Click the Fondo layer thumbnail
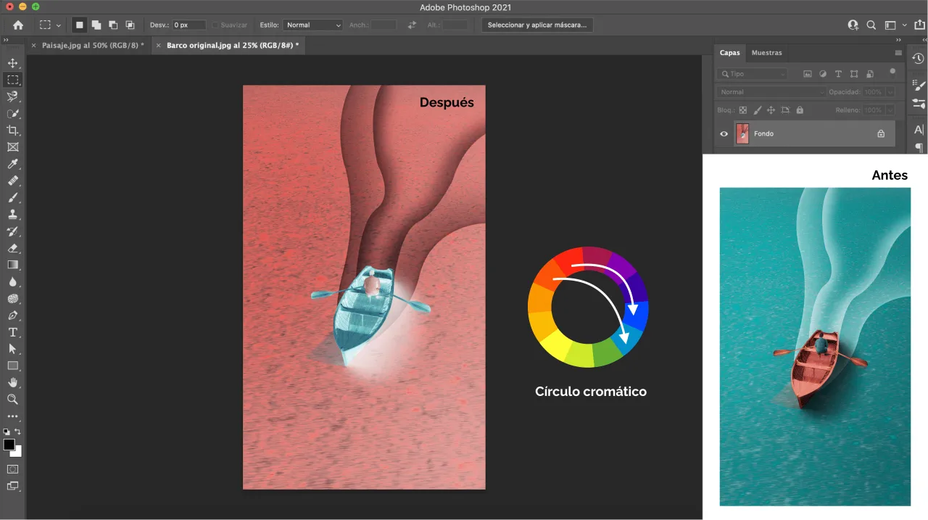Image resolution: width=928 pixels, height=520 pixels. tap(742, 133)
